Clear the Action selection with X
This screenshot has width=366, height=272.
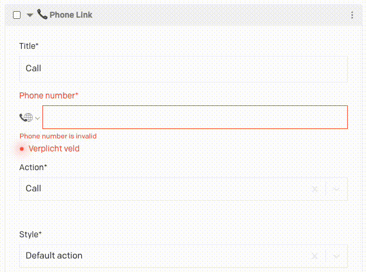[x=315, y=189]
